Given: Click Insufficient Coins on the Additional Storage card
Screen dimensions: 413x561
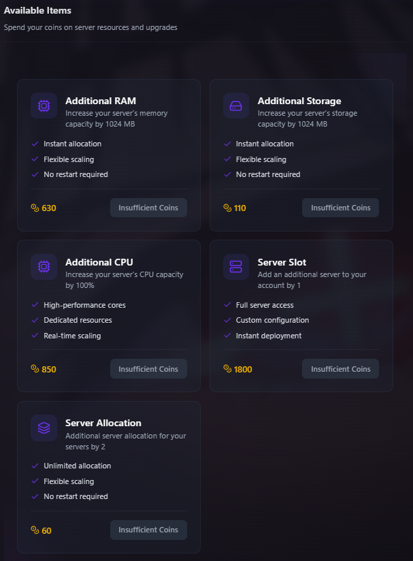Looking at the screenshot, I should click(340, 208).
